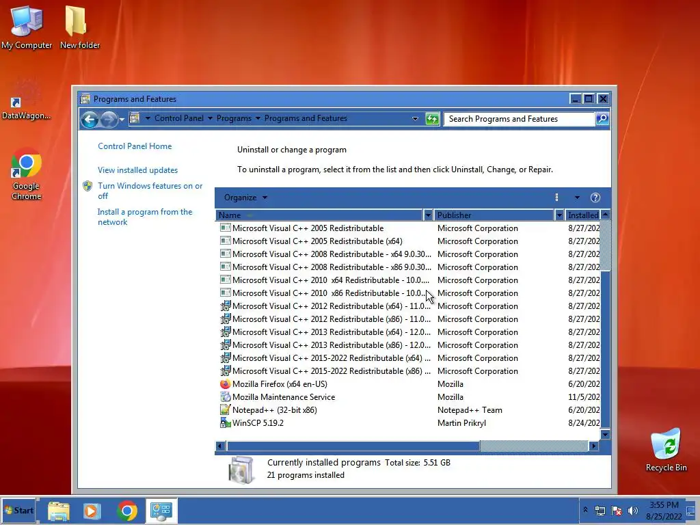Open the New folder desktop icon
The width and height of the screenshot is (700, 525).
(79, 27)
